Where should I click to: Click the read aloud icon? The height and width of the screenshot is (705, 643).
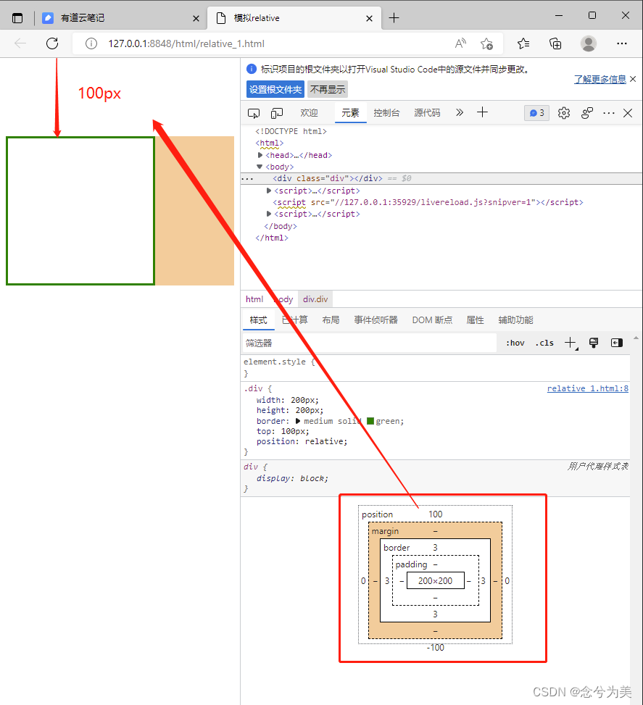click(460, 43)
